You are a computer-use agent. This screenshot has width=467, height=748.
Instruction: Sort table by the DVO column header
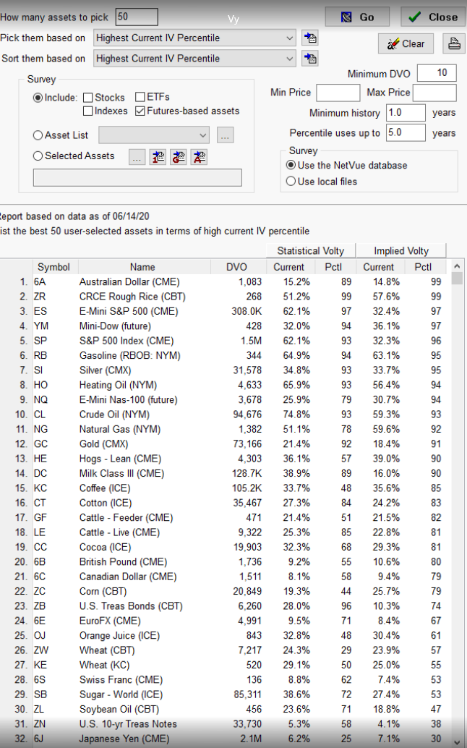pos(236,267)
